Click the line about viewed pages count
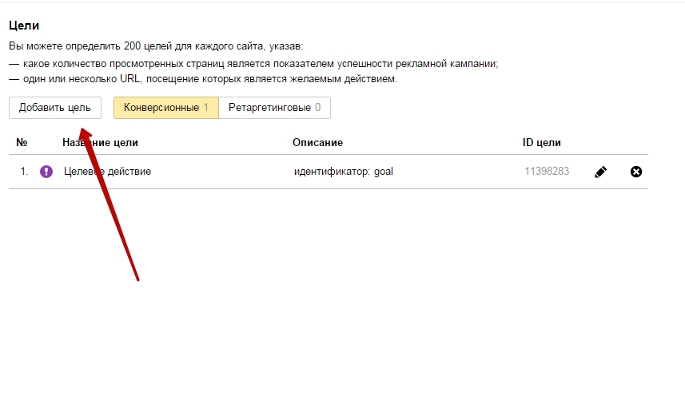 point(260,64)
